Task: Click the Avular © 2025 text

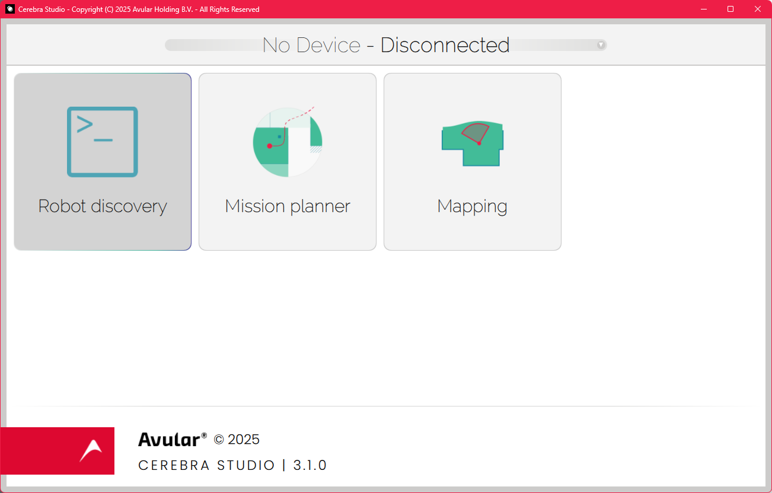Action: point(199,439)
